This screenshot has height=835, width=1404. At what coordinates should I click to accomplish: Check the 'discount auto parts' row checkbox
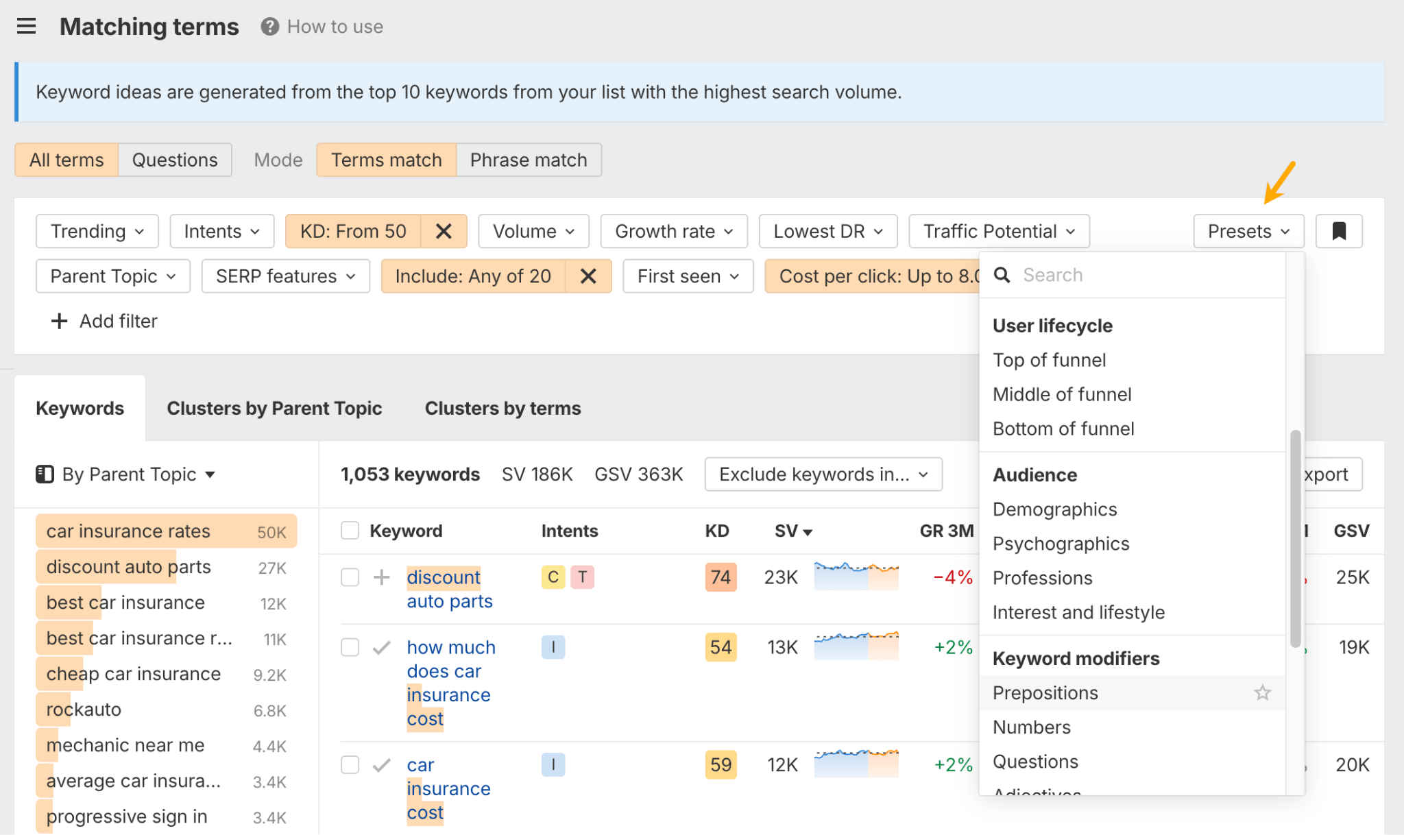click(x=350, y=577)
